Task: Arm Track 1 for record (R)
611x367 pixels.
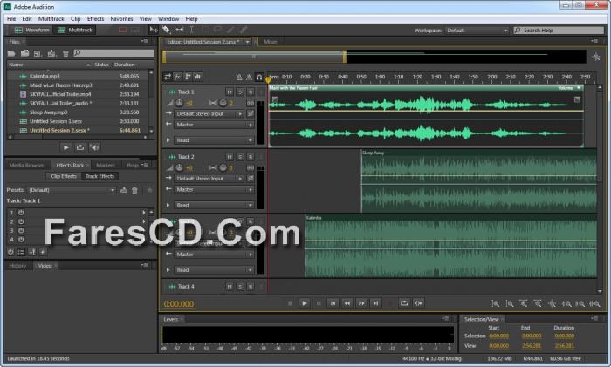Action: tap(251, 92)
